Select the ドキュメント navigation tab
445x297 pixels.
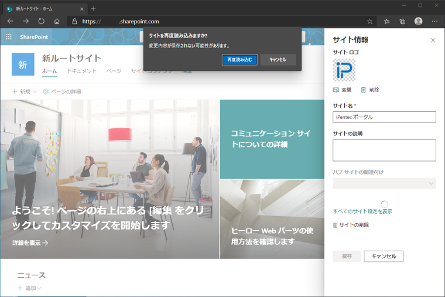pyautogui.click(x=82, y=71)
